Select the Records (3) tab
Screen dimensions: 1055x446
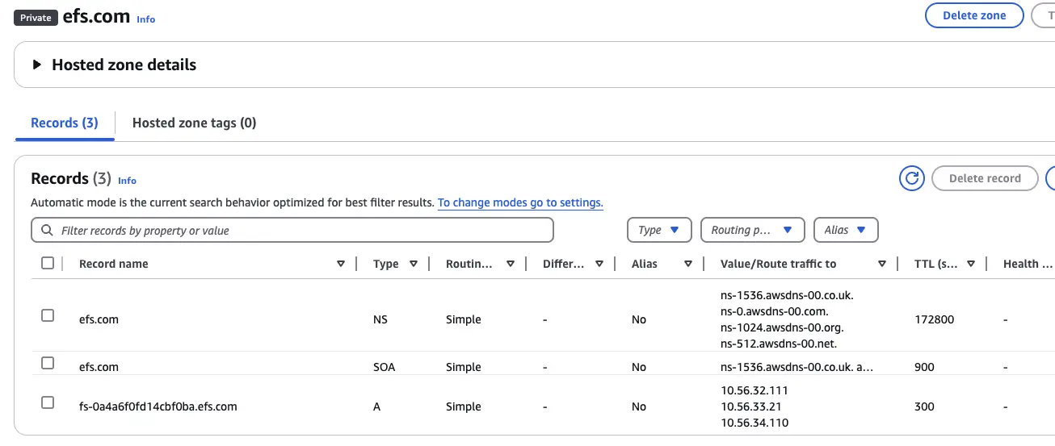65,123
